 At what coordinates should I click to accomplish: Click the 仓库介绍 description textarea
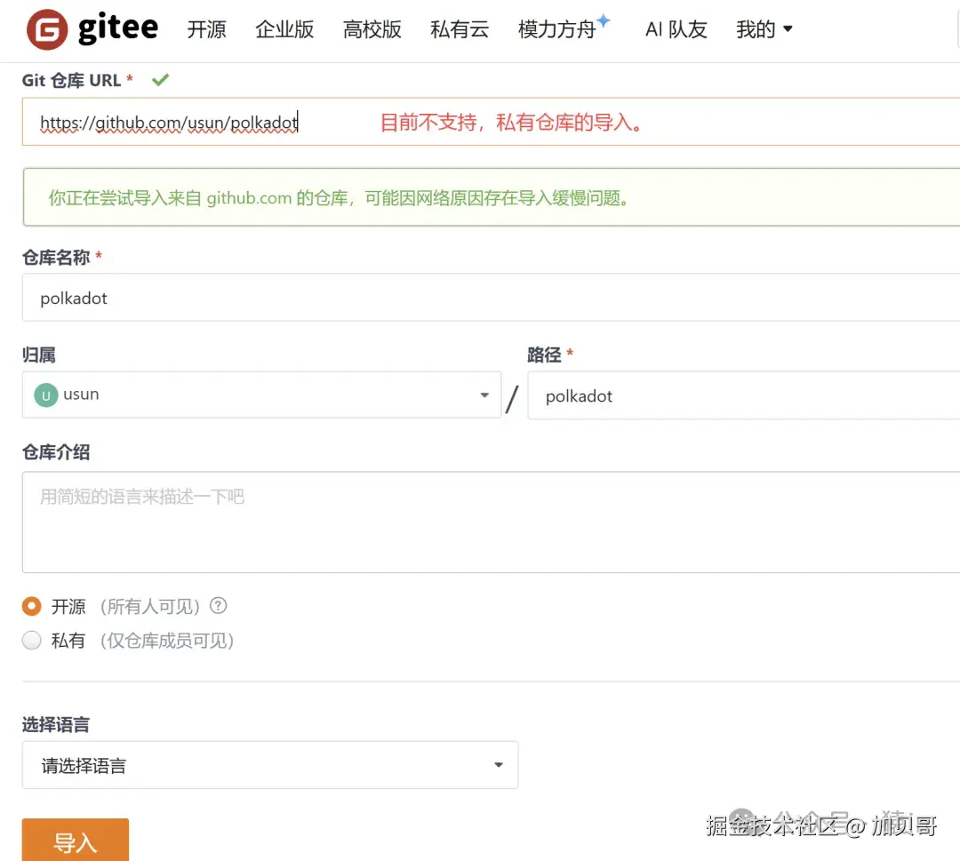[x=491, y=522]
